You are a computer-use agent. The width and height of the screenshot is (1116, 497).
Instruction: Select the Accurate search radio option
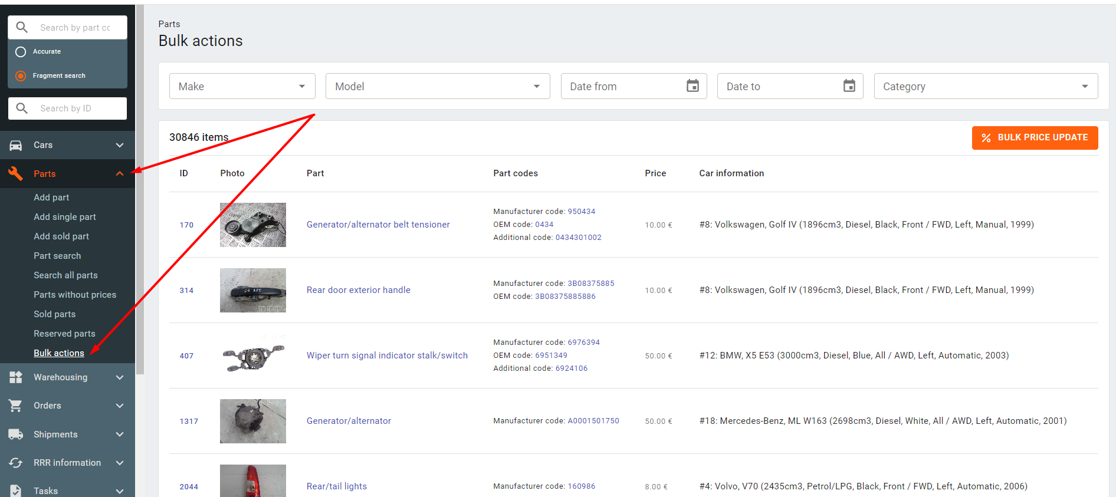[x=21, y=52]
